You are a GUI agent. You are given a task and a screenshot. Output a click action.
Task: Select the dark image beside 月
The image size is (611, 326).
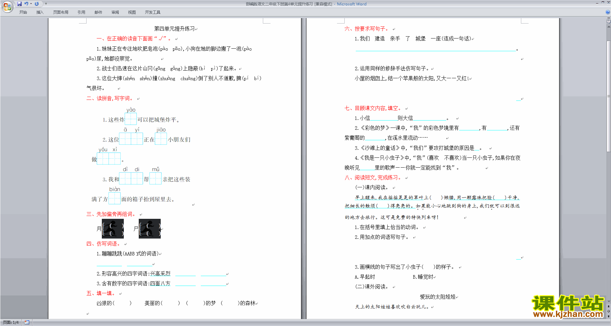[x=113, y=228]
